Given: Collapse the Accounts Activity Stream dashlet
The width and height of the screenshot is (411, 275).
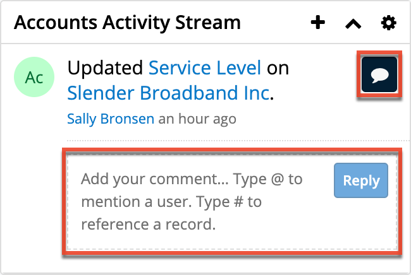Looking at the screenshot, I should (353, 24).
